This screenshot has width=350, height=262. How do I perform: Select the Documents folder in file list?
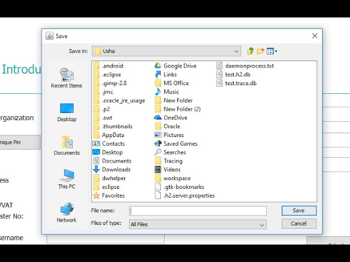pos(112,161)
